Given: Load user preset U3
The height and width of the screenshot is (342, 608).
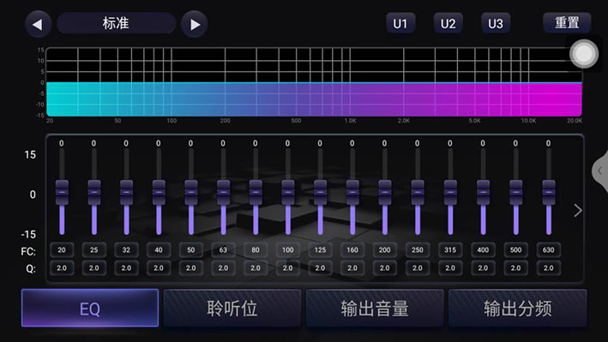Looking at the screenshot, I should tap(496, 23).
